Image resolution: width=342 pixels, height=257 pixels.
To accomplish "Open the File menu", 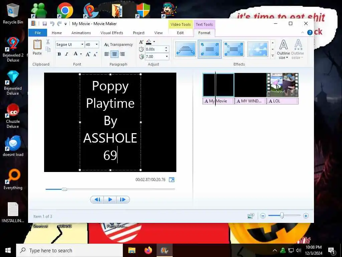I will click(x=38, y=33).
